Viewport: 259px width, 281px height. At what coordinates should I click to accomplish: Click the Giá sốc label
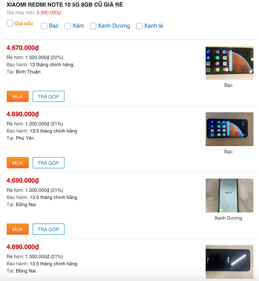pyautogui.click(x=24, y=23)
